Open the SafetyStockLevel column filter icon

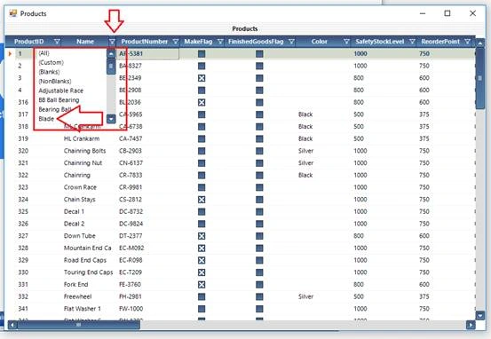click(x=412, y=42)
